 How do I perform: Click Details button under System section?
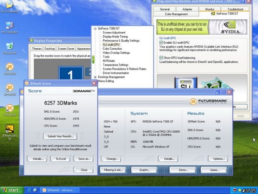(x=169, y=159)
